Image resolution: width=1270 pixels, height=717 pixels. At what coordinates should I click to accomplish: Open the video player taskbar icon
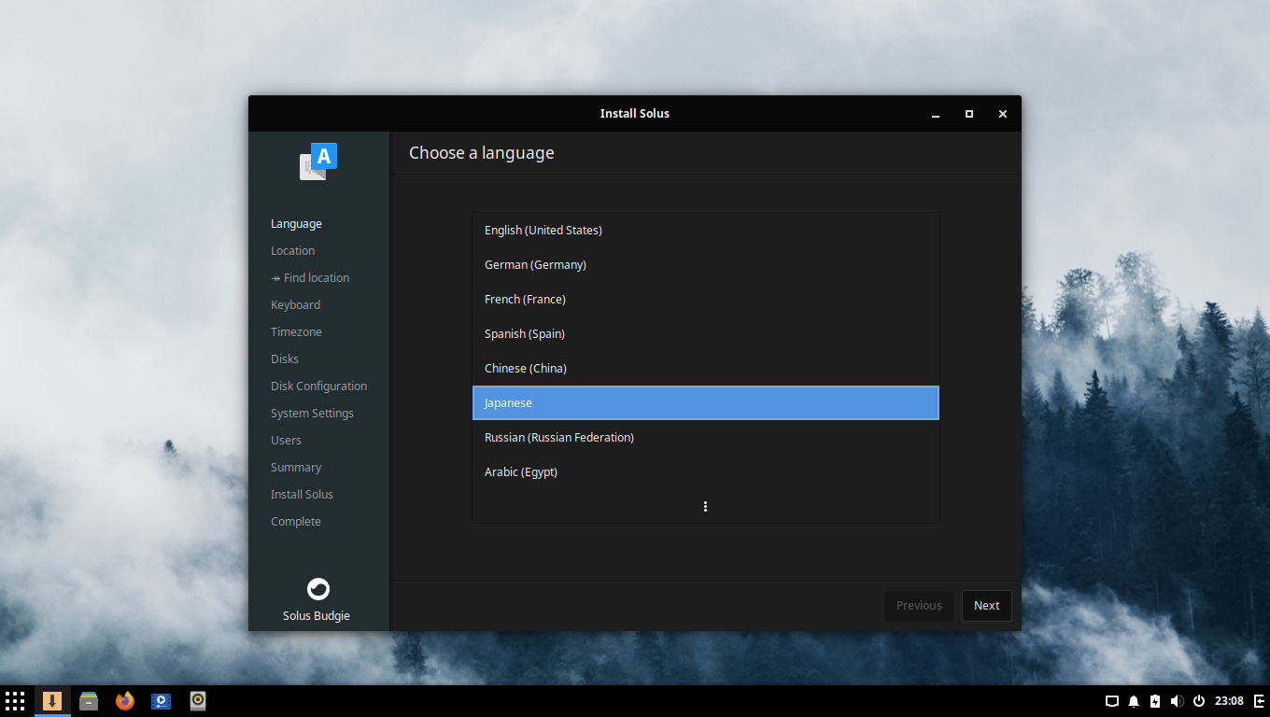click(162, 701)
